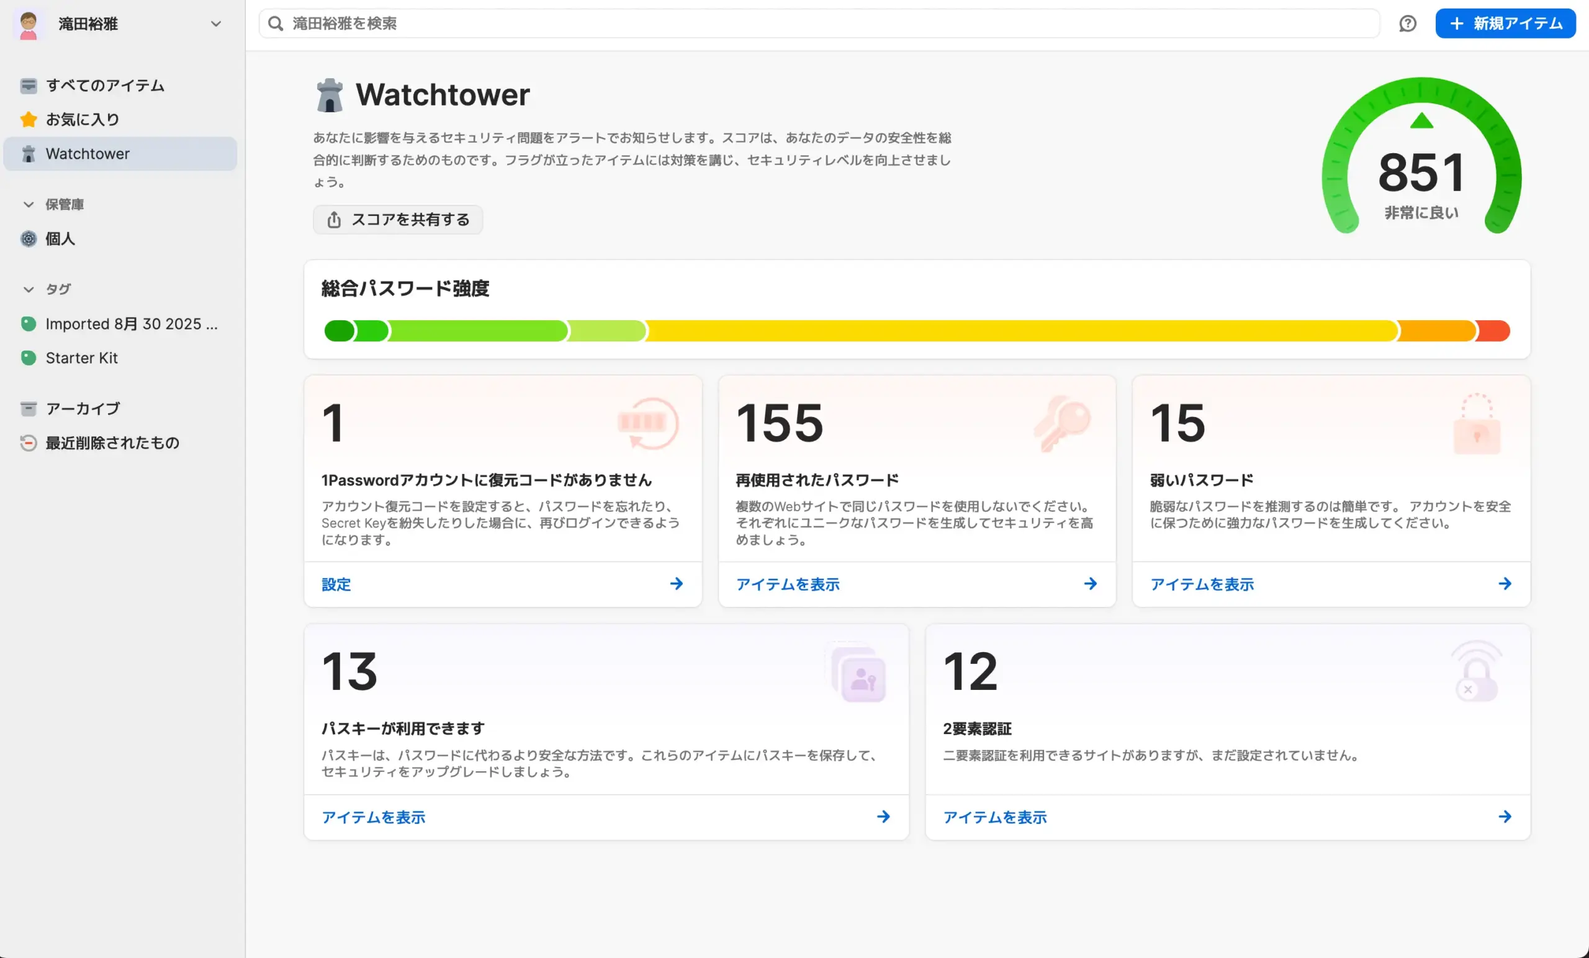Click the 最近削除されたもの red minus icon

click(x=29, y=443)
